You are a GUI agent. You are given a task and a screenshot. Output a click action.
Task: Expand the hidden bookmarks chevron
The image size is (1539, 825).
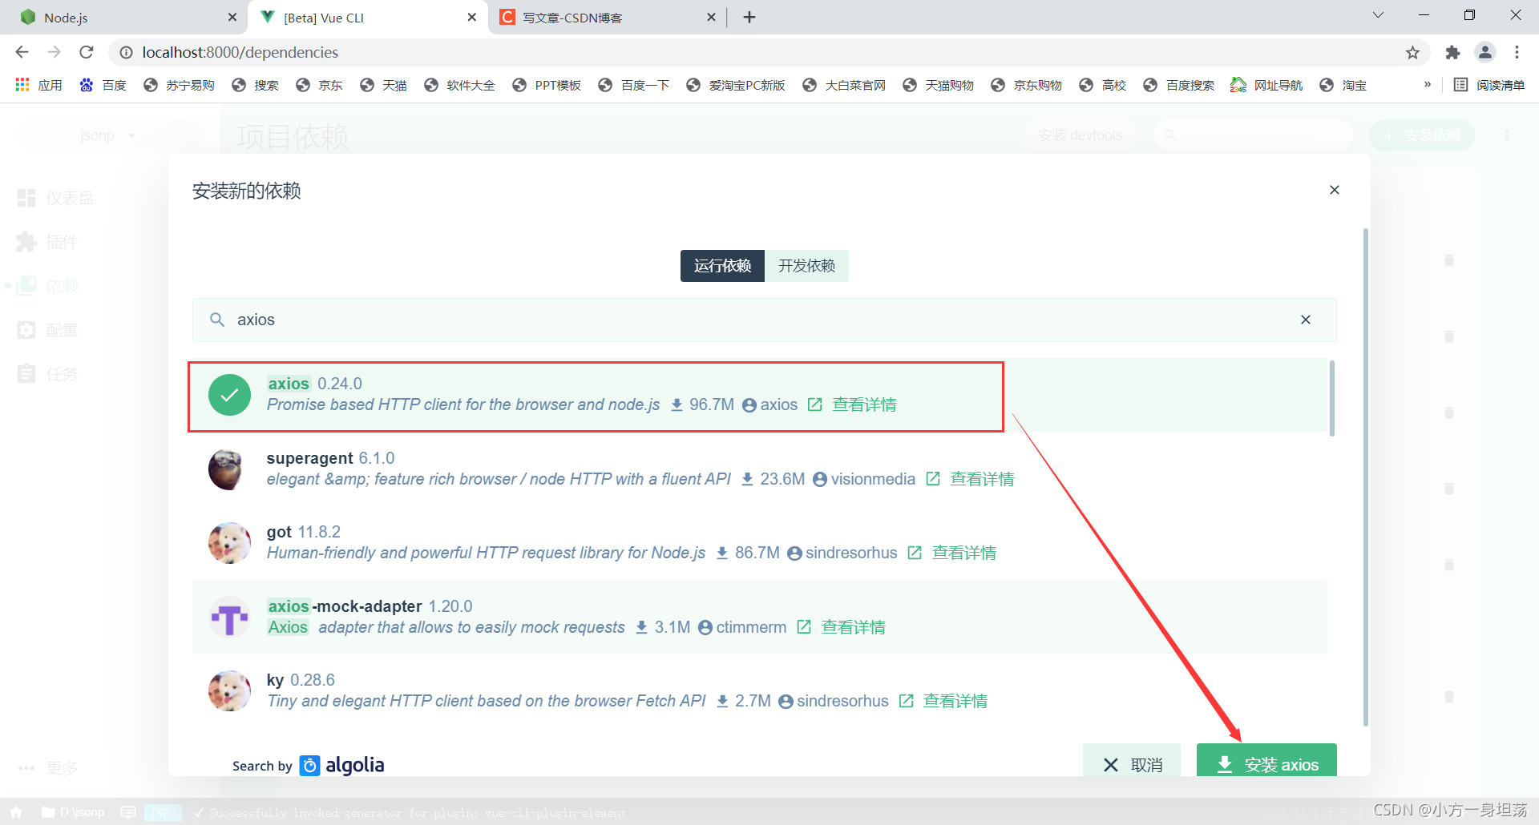[1428, 84]
